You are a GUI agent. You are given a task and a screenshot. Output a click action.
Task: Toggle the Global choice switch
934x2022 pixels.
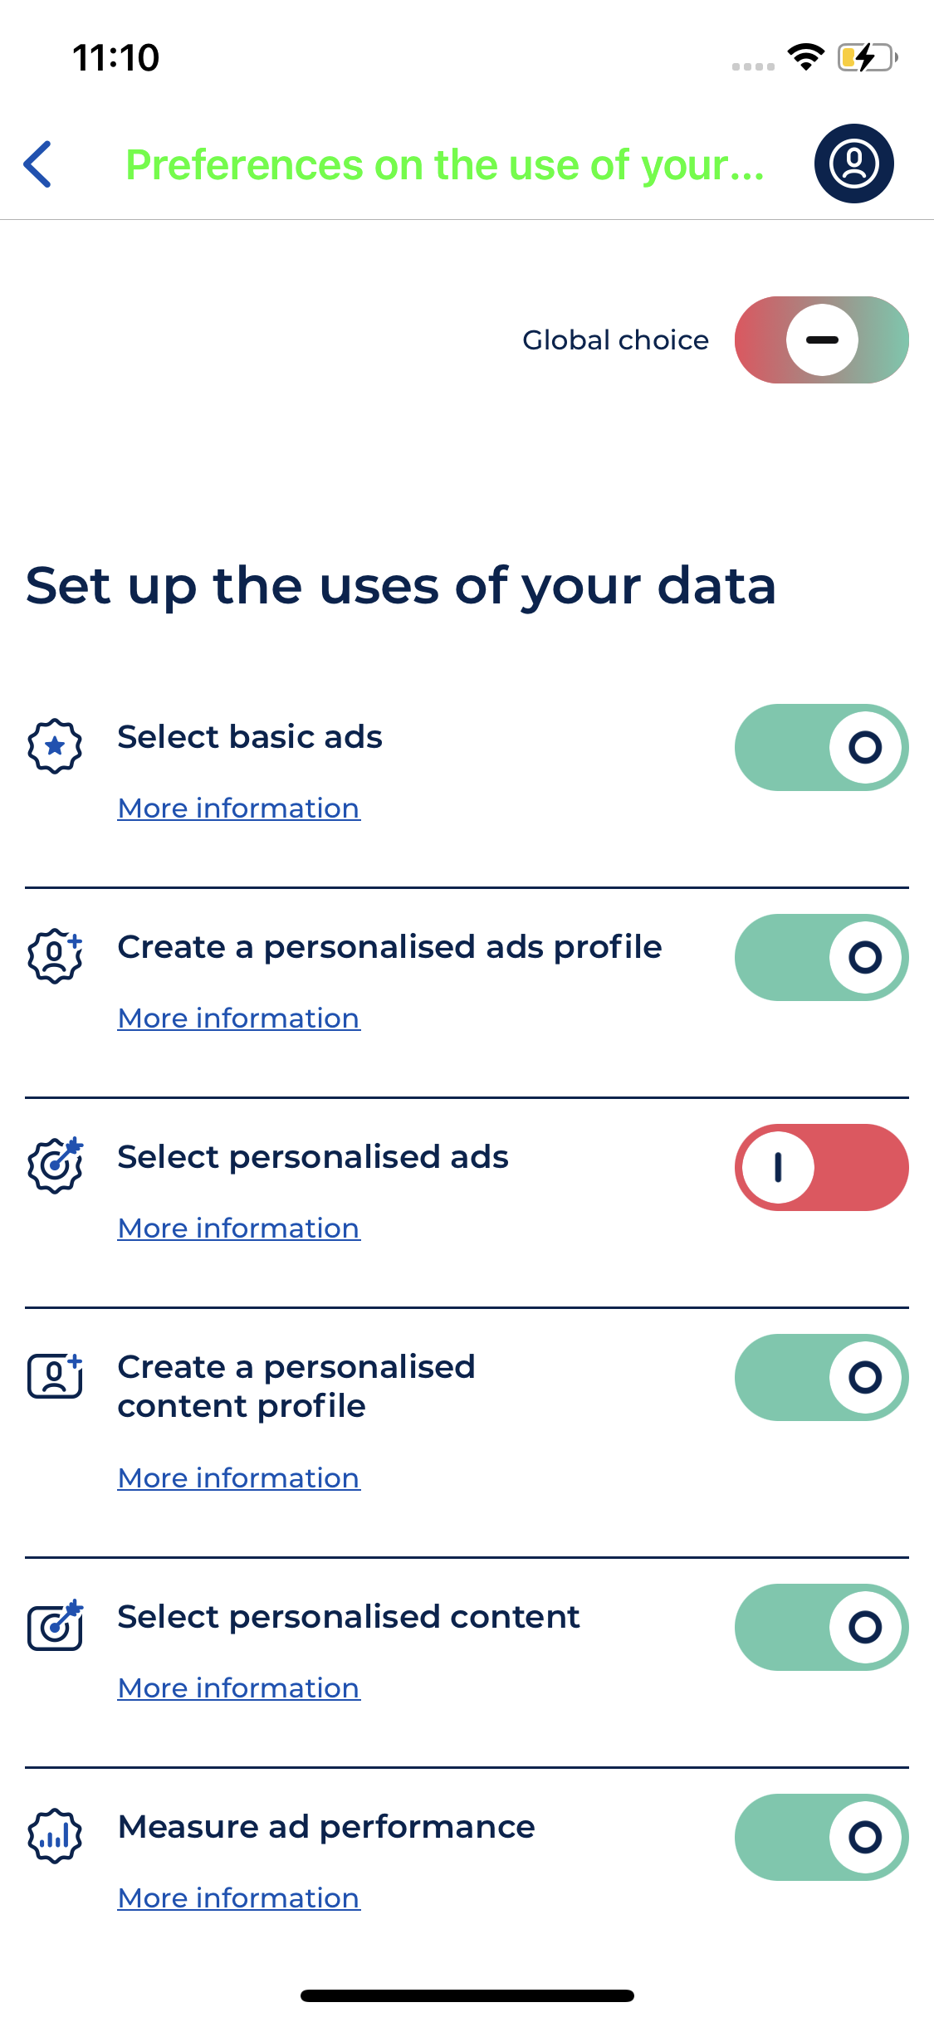pyautogui.click(x=821, y=340)
